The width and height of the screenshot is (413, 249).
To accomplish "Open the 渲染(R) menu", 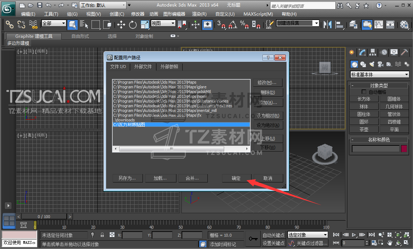I will pyautogui.click(x=199, y=14).
